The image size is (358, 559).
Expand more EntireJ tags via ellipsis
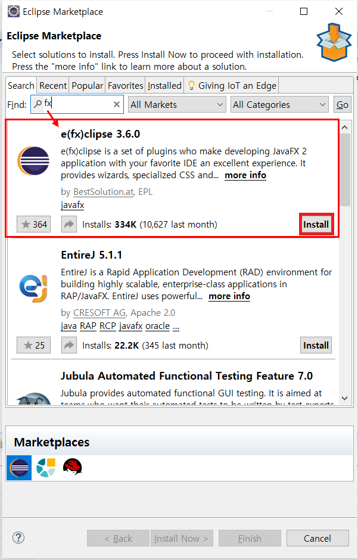(176, 326)
